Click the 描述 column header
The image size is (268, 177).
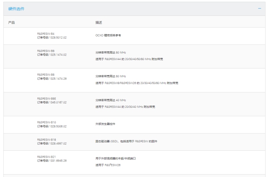click(x=99, y=22)
